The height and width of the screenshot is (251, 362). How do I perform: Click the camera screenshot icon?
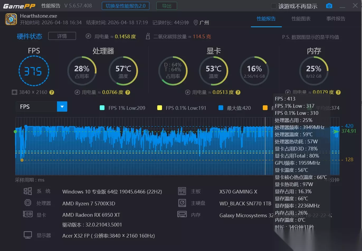coord(329,6)
